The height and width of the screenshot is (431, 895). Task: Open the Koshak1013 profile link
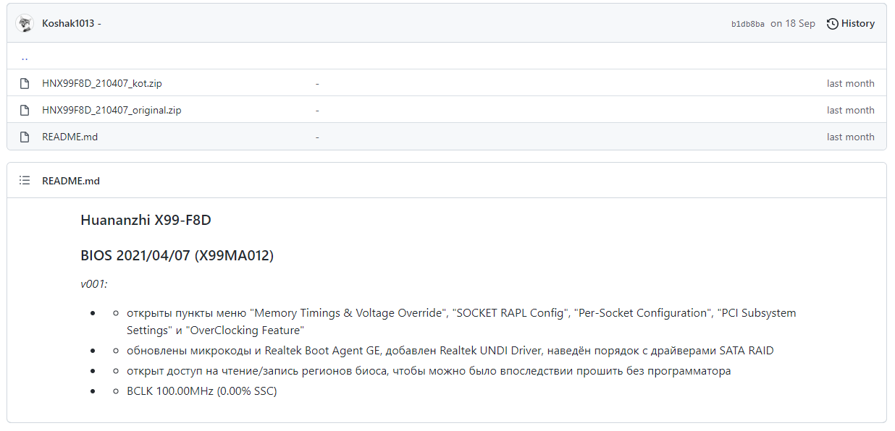pos(68,23)
